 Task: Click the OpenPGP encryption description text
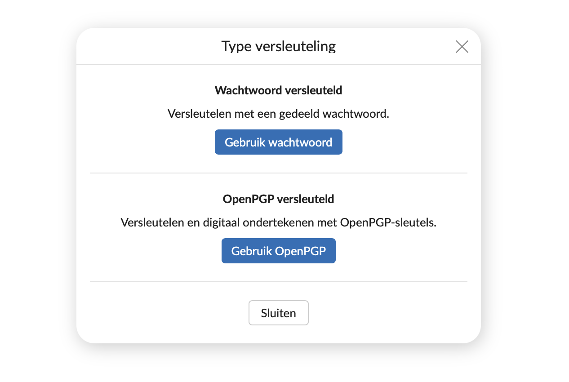click(x=278, y=222)
